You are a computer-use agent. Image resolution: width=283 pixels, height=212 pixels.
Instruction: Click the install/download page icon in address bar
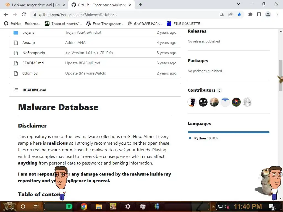click(221, 14)
